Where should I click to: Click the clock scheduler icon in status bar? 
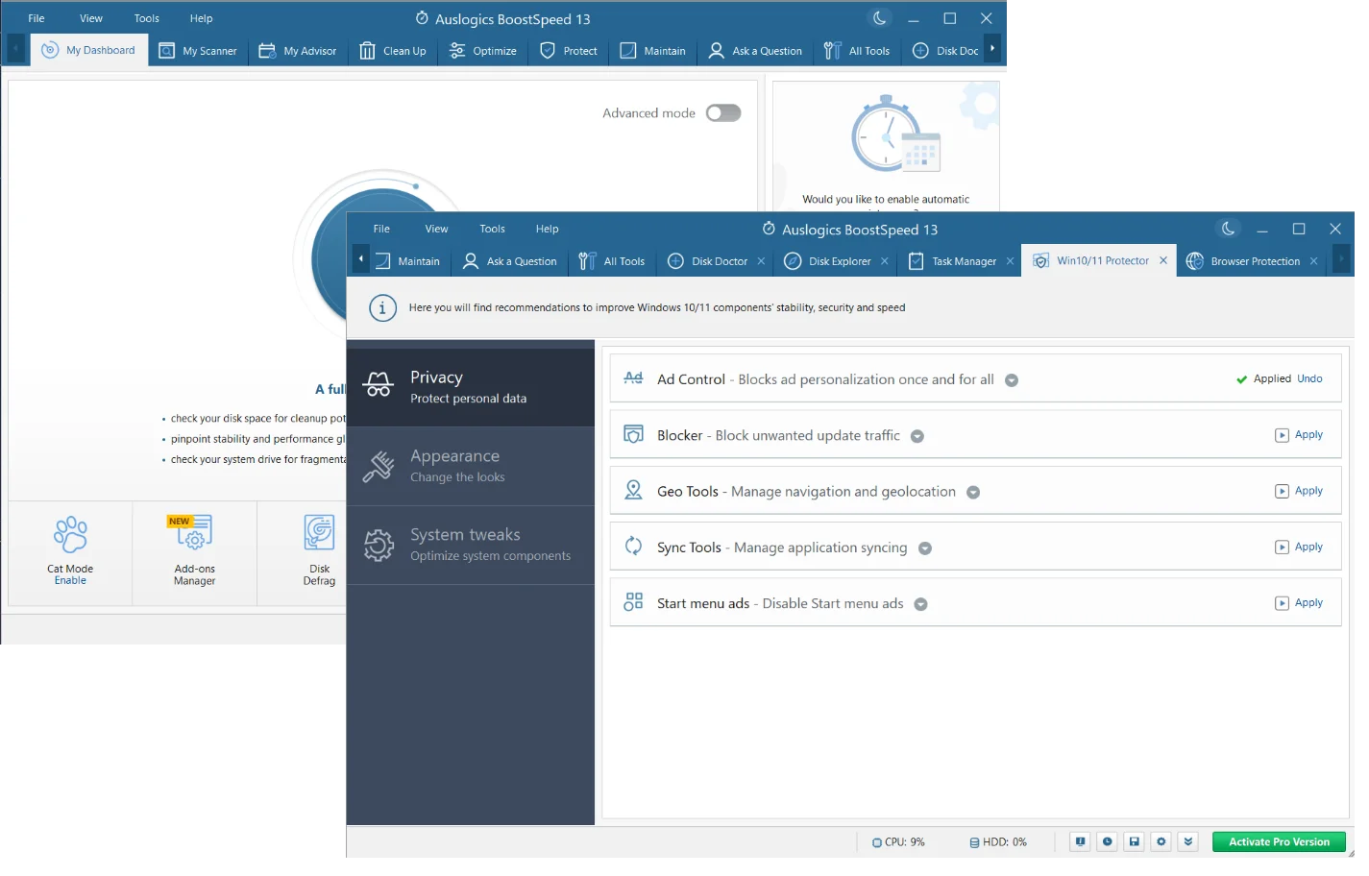(1107, 841)
